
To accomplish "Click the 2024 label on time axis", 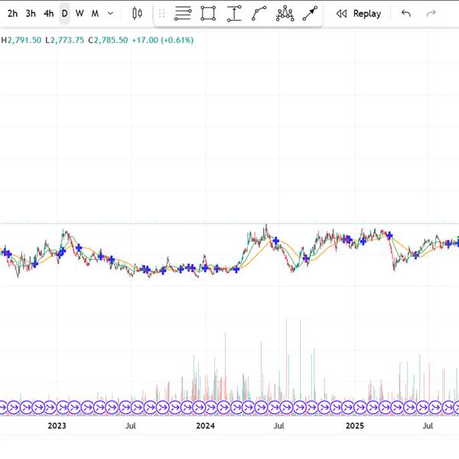I will pyautogui.click(x=205, y=425).
